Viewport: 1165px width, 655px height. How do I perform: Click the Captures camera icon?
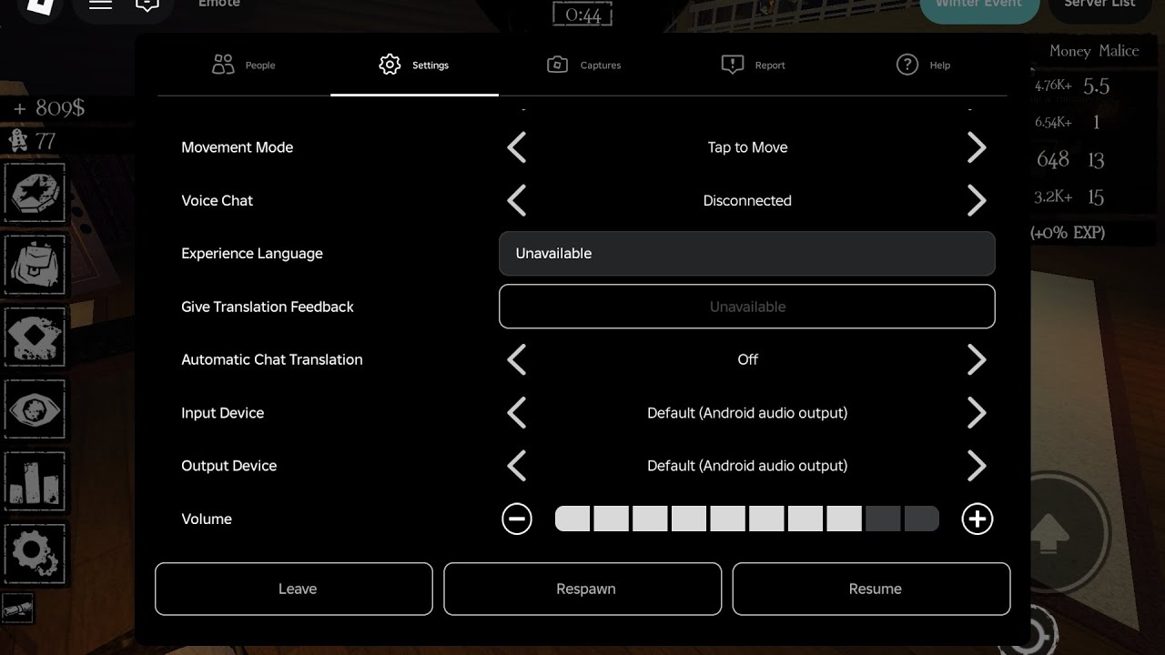(x=557, y=65)
